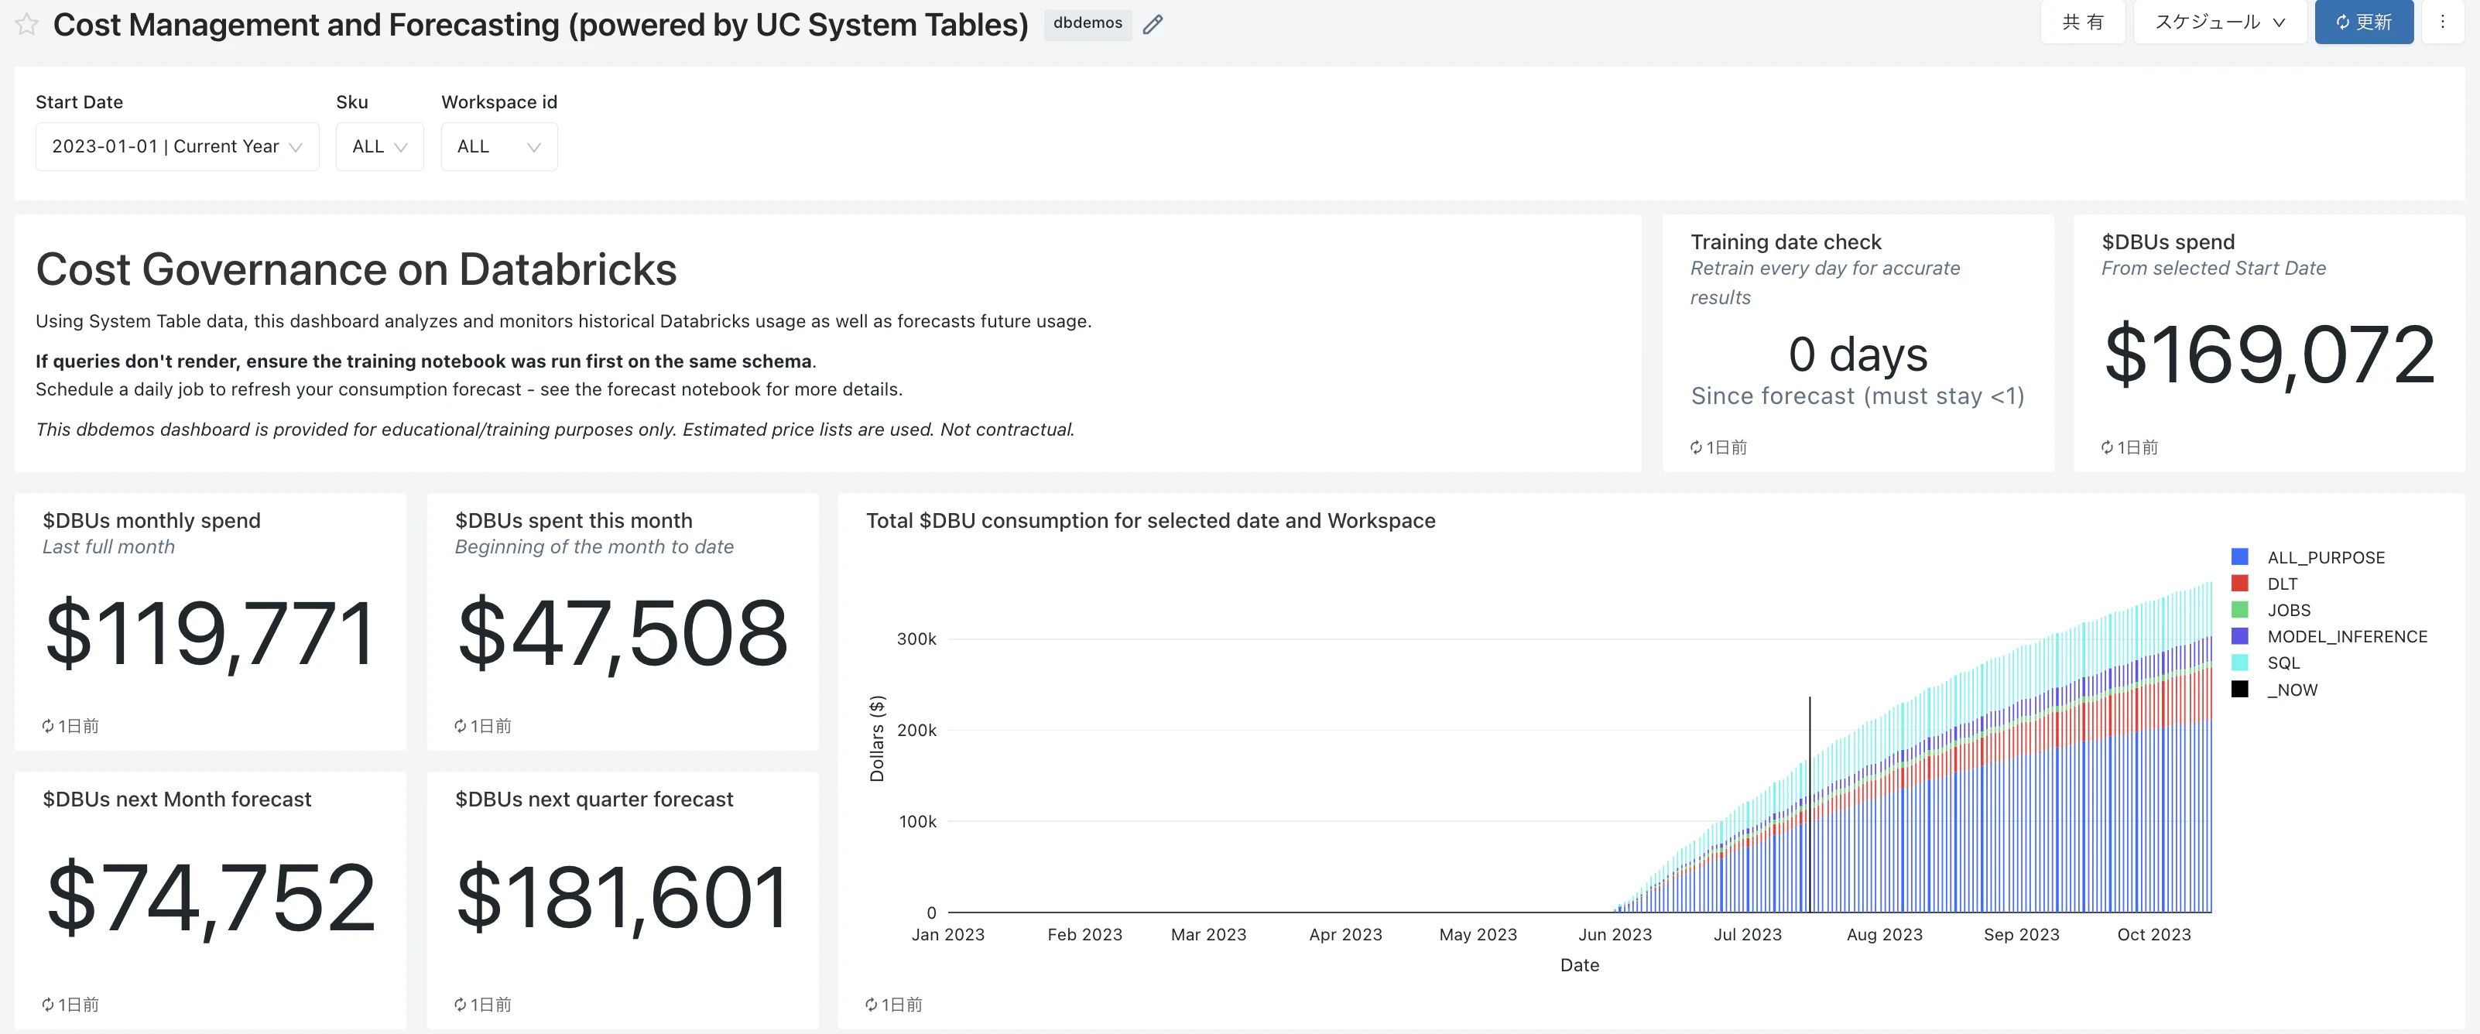Click the dashboard title text
This screenshot has height=1034, width=2480.
541,24
